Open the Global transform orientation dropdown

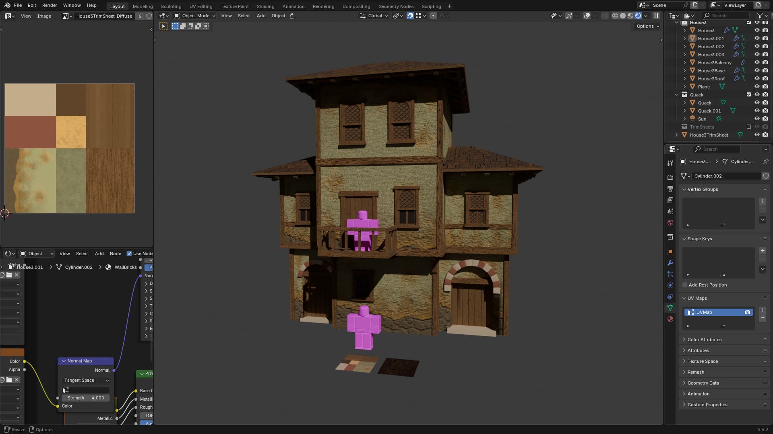[x=374, y=16]
